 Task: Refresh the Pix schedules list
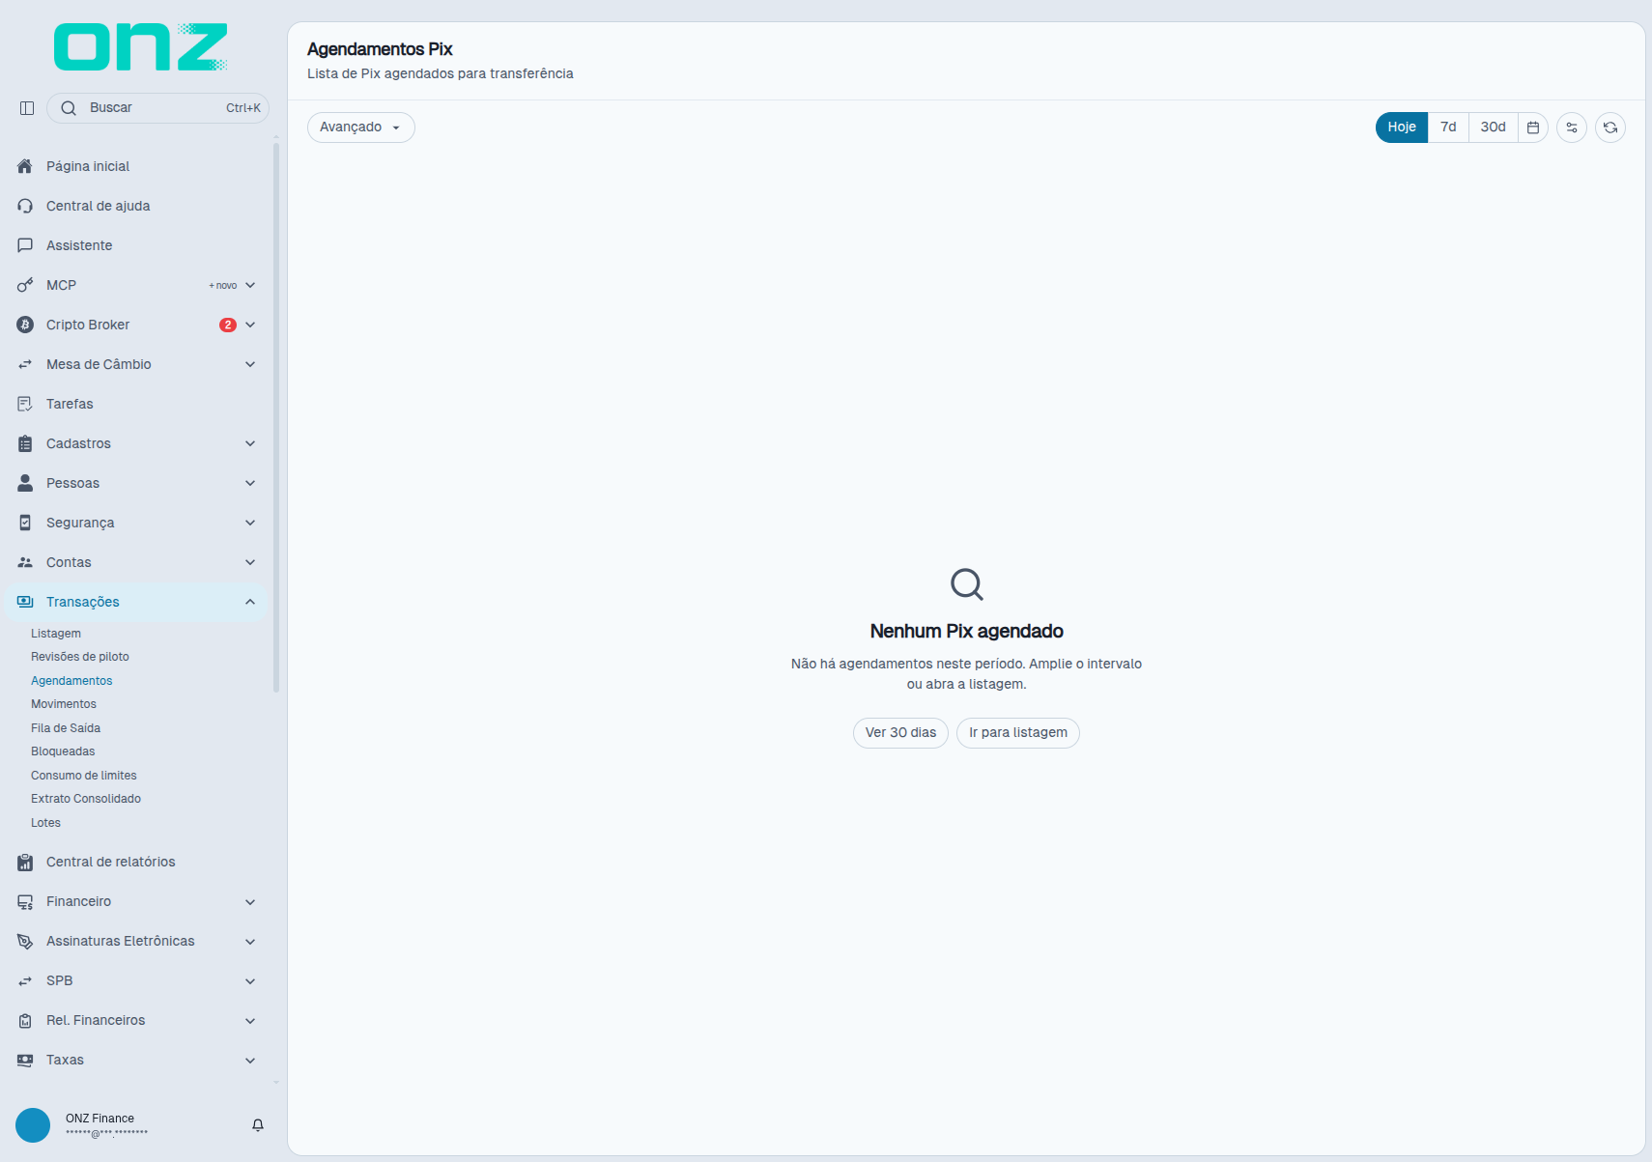1610,128
